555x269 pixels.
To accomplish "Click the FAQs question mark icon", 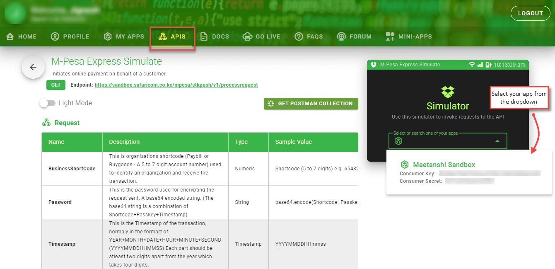I will click(x=299, y=36).
